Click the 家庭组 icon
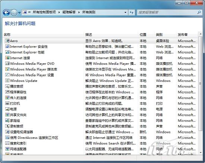This screenshot has height=163, width=205. pos(7,121)
